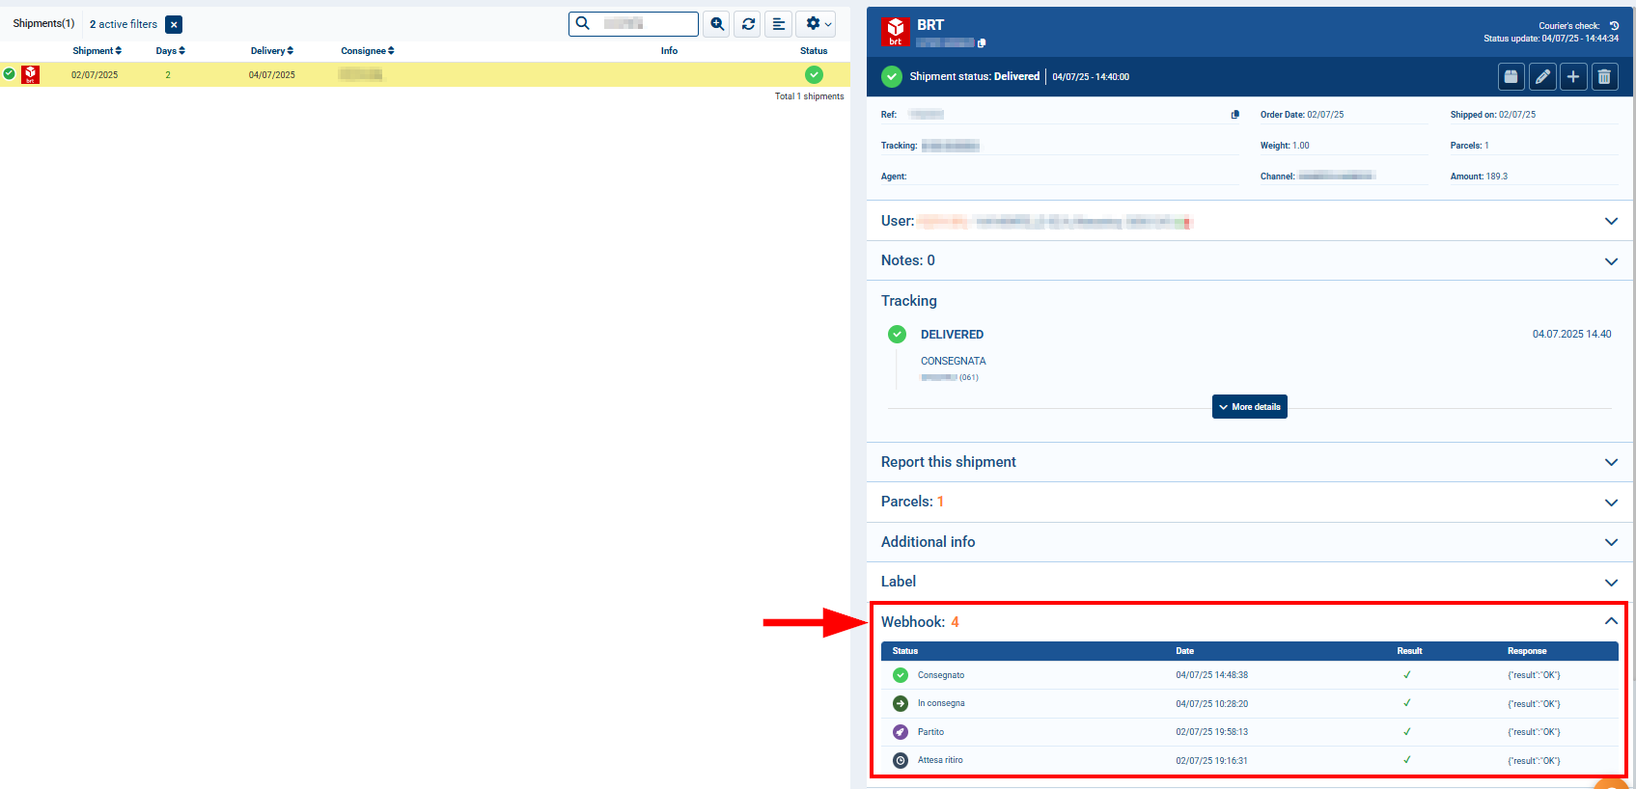Add with the plus icon
The width and height of the screenshot is (1636, 789).
click(1573, 77)
